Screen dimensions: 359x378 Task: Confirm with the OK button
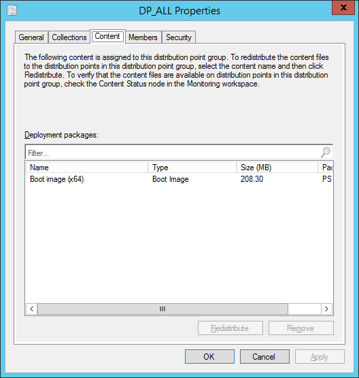coord(209,356)
